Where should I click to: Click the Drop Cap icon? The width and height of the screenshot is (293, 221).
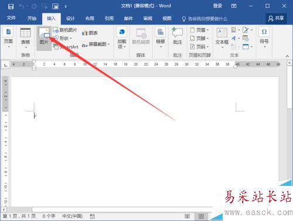236,47
